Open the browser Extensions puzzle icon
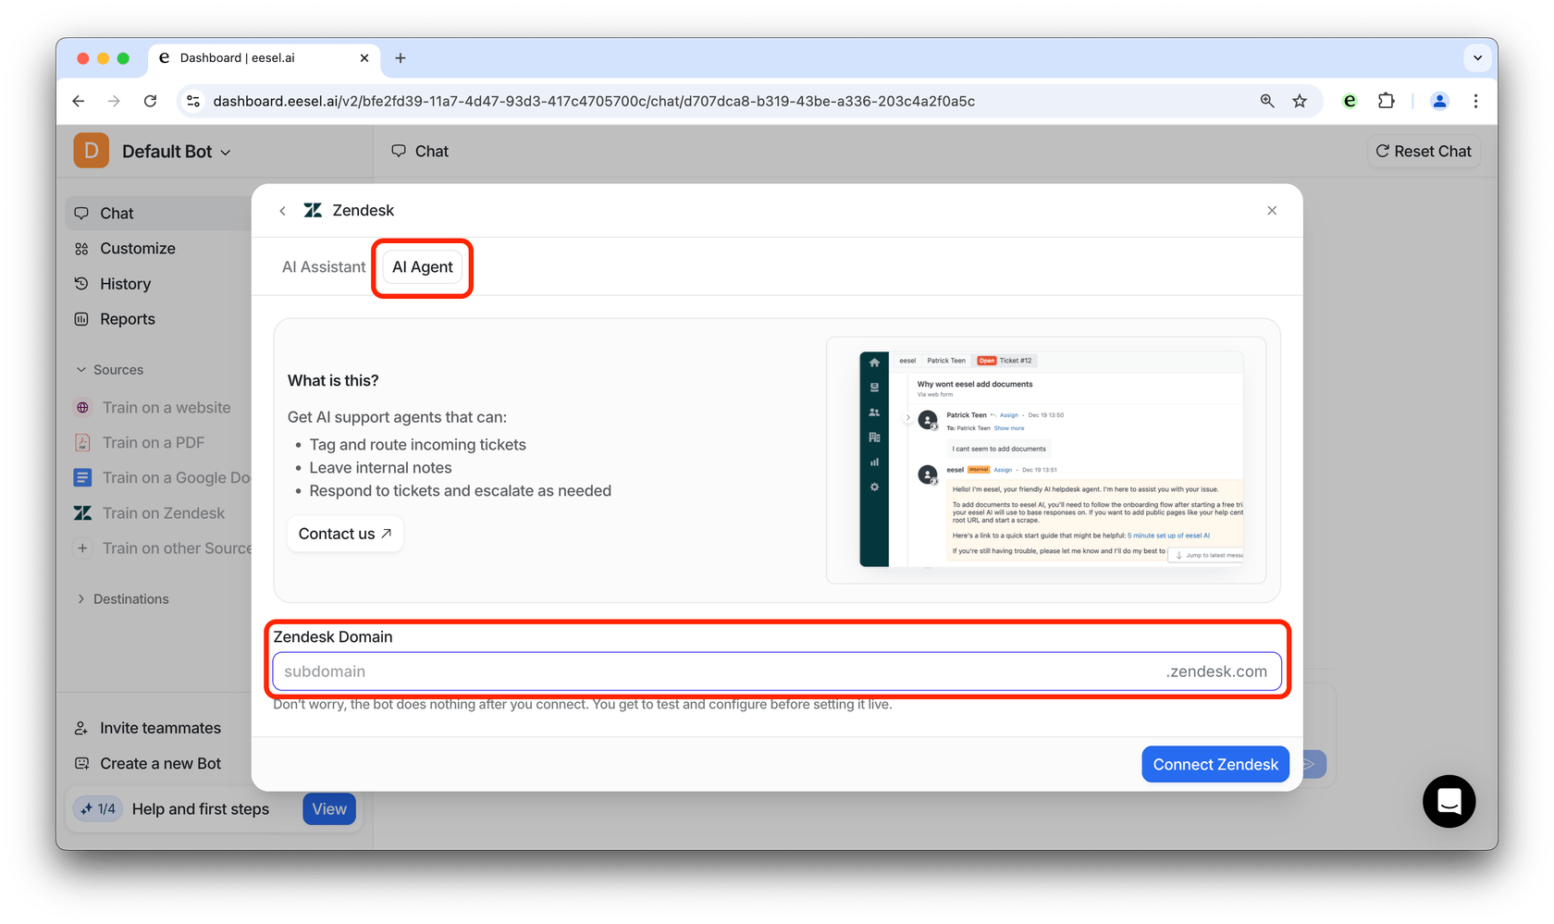This screenshot has width=1554, height=924. (x=1386, y=101)
